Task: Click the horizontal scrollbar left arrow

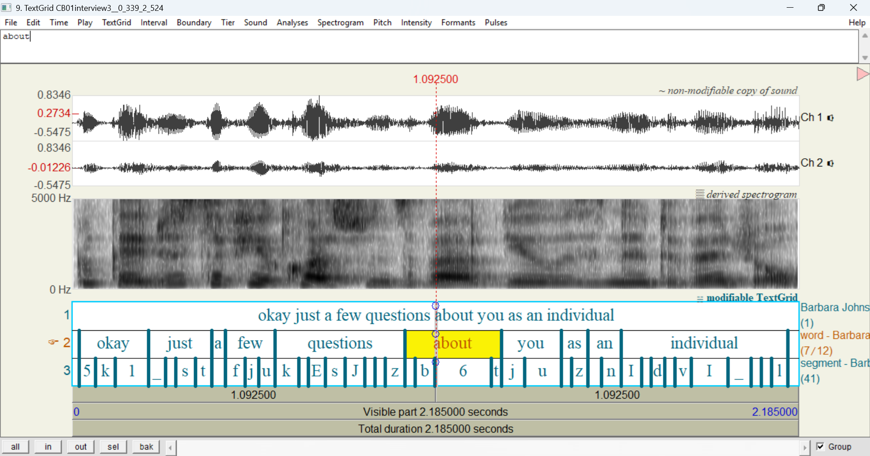Action: (x=170, y=448)
